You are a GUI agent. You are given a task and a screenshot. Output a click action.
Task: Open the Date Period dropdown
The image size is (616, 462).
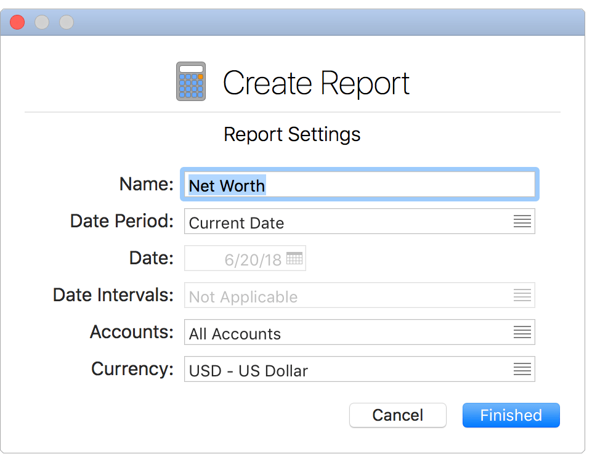360,221
